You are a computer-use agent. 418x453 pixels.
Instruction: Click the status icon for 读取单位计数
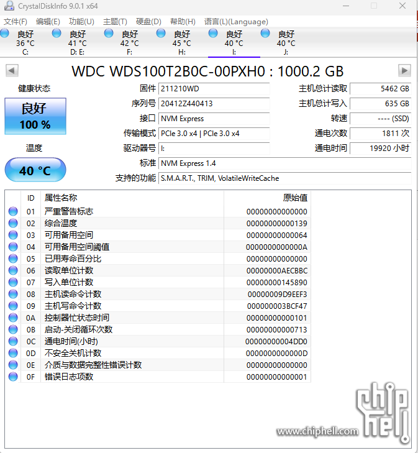point(13,270)
